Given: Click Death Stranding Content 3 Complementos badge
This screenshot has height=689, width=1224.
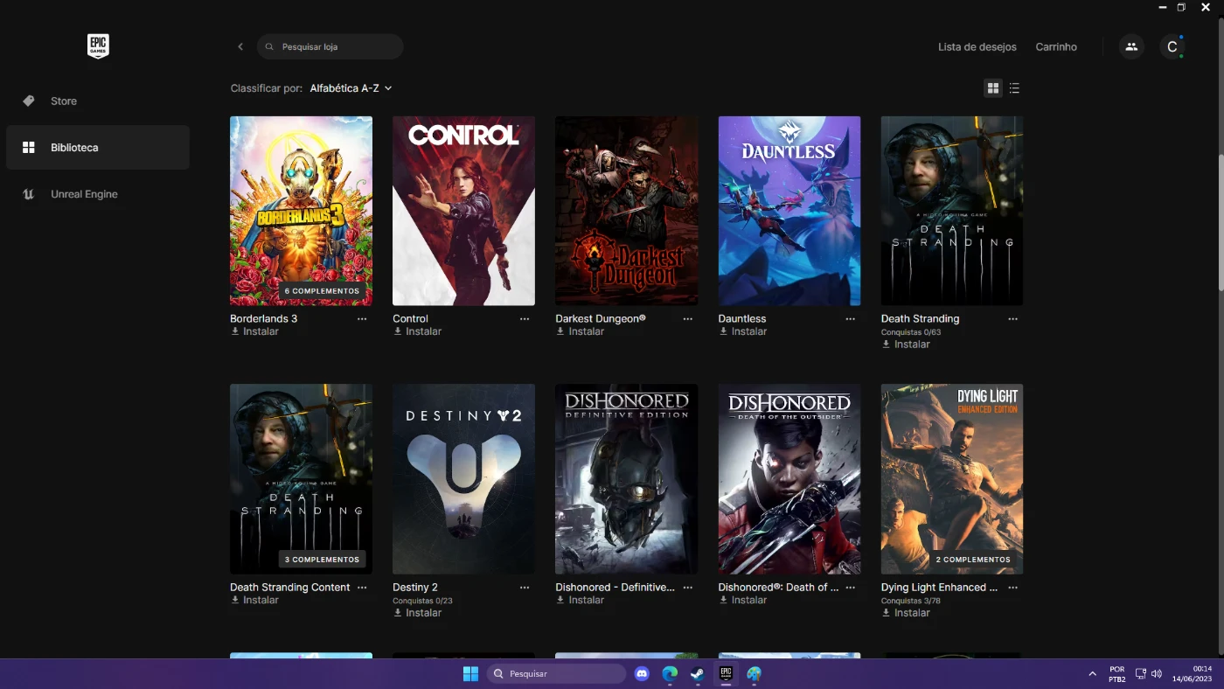Looking at the screenshot, I should 322,560.
